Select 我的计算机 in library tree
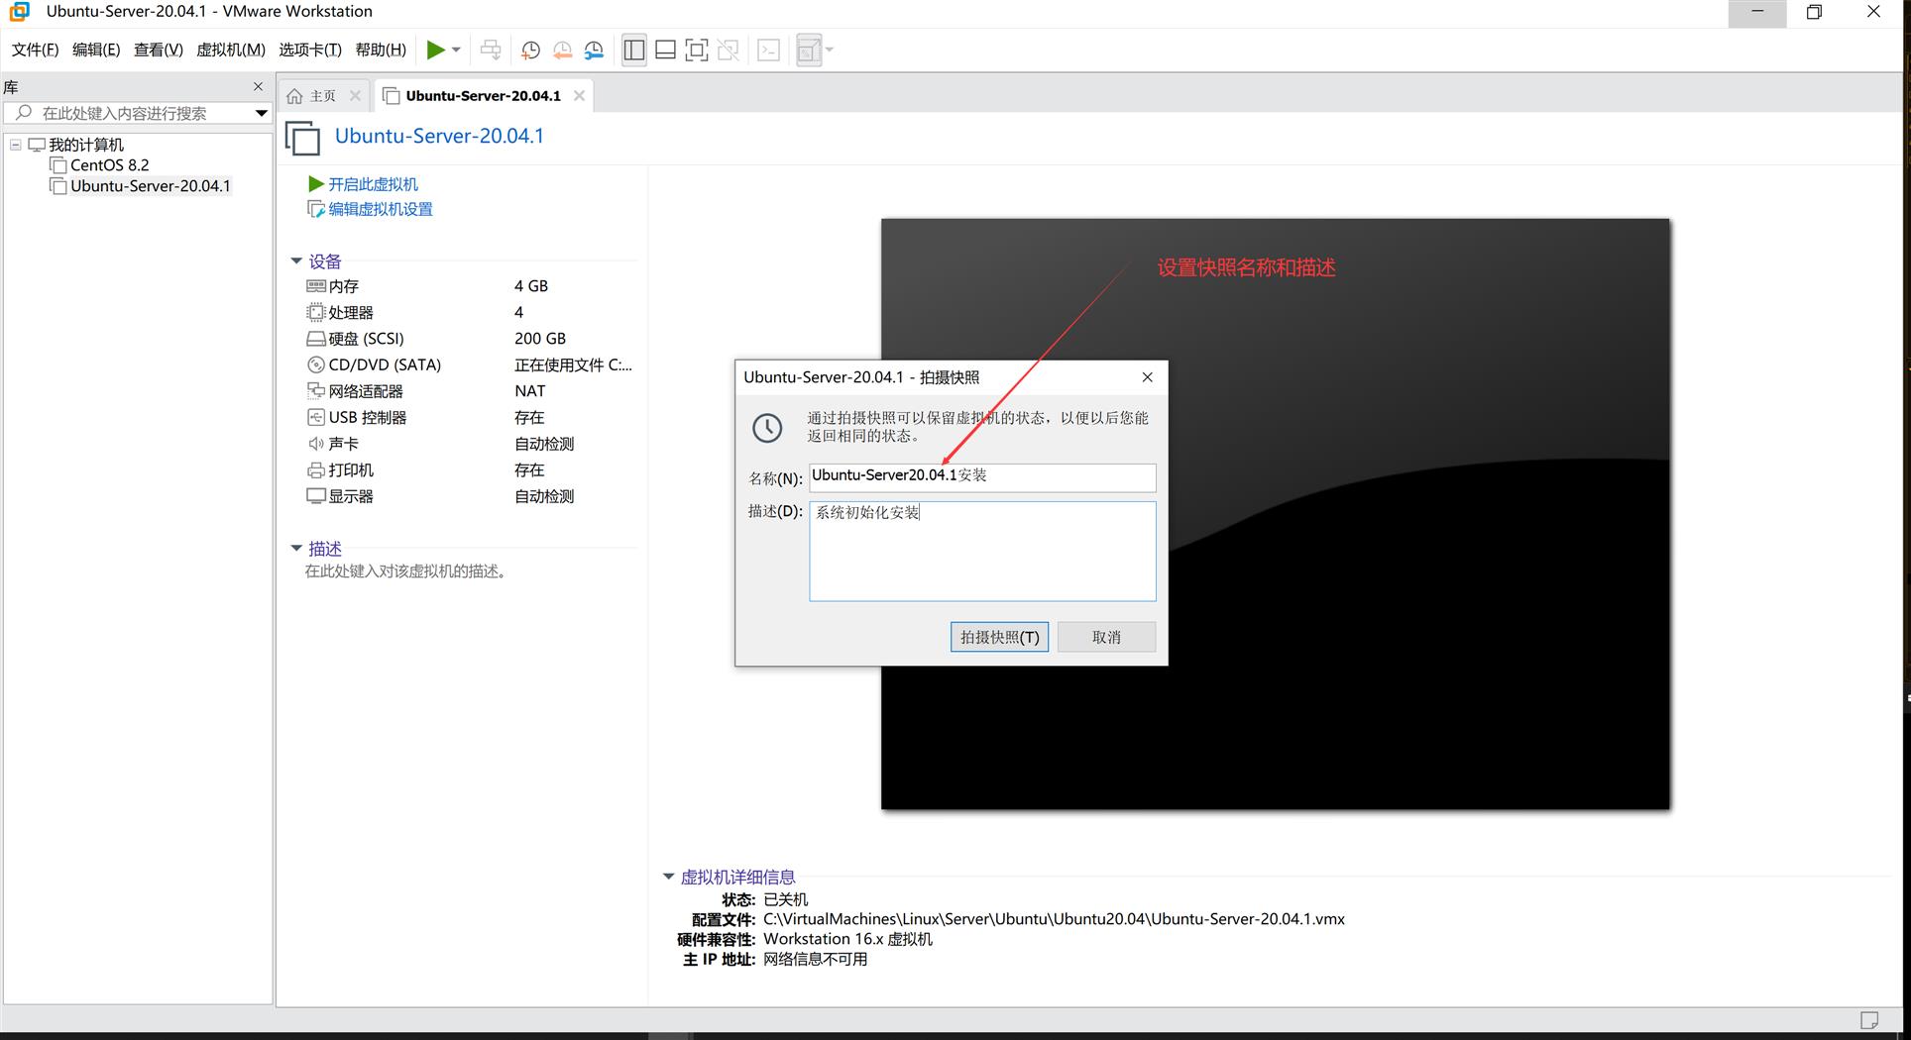 point(86,145)
